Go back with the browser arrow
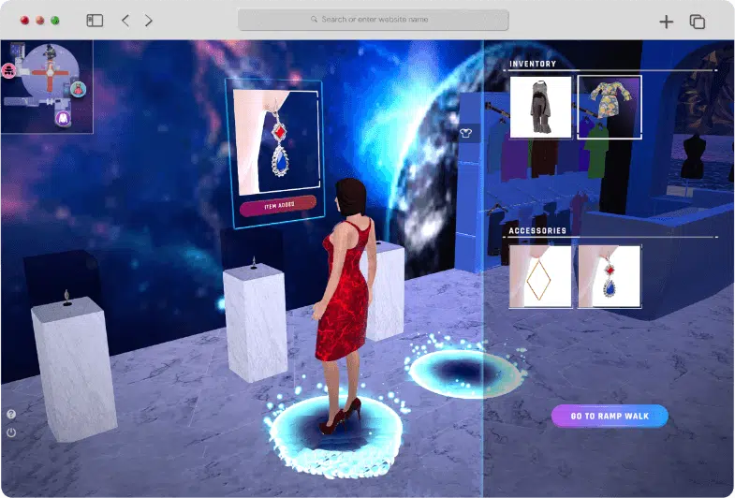This screenshot has height=498, width=735. (125, 21)
